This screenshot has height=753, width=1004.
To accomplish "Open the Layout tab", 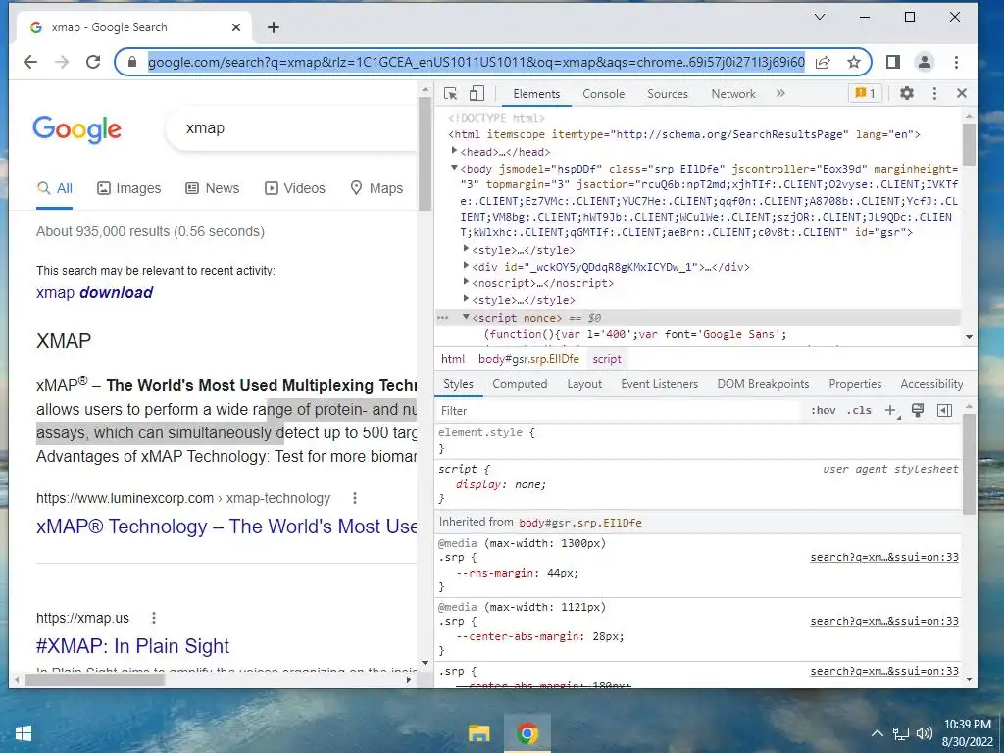I will point(584,384).
